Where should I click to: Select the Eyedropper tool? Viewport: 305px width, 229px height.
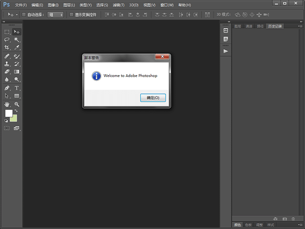pos(17,47)
